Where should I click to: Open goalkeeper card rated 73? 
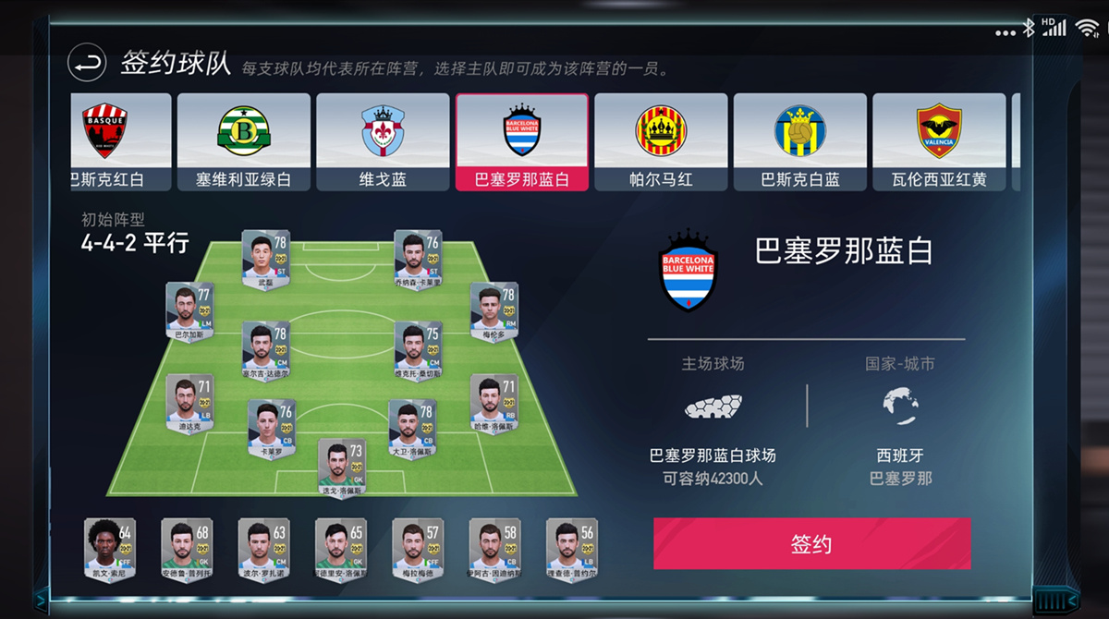point(342,468)
